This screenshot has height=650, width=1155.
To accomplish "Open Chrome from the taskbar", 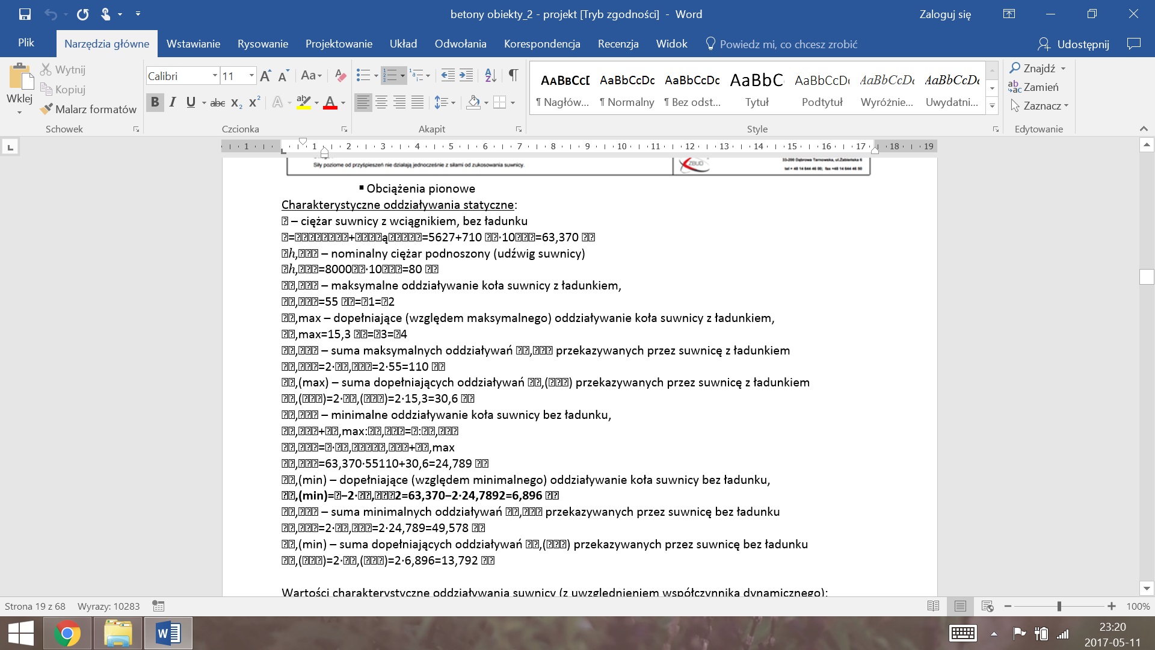I will pos(67,633).
